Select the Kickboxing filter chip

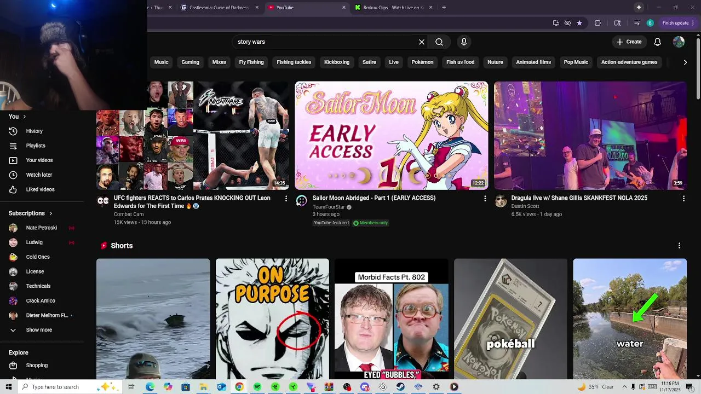pyautogui.click(x=337, y=62)
